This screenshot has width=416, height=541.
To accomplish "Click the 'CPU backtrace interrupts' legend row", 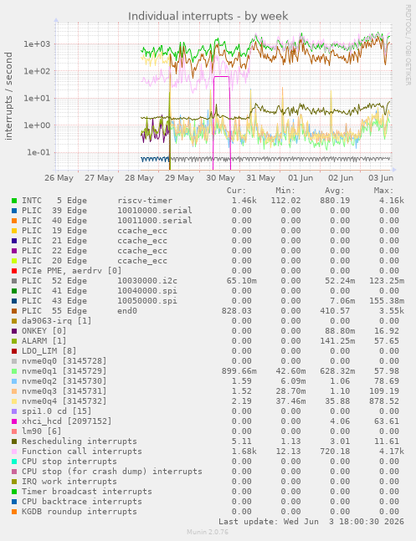I will pyautogui.click(x=81, y=502).
